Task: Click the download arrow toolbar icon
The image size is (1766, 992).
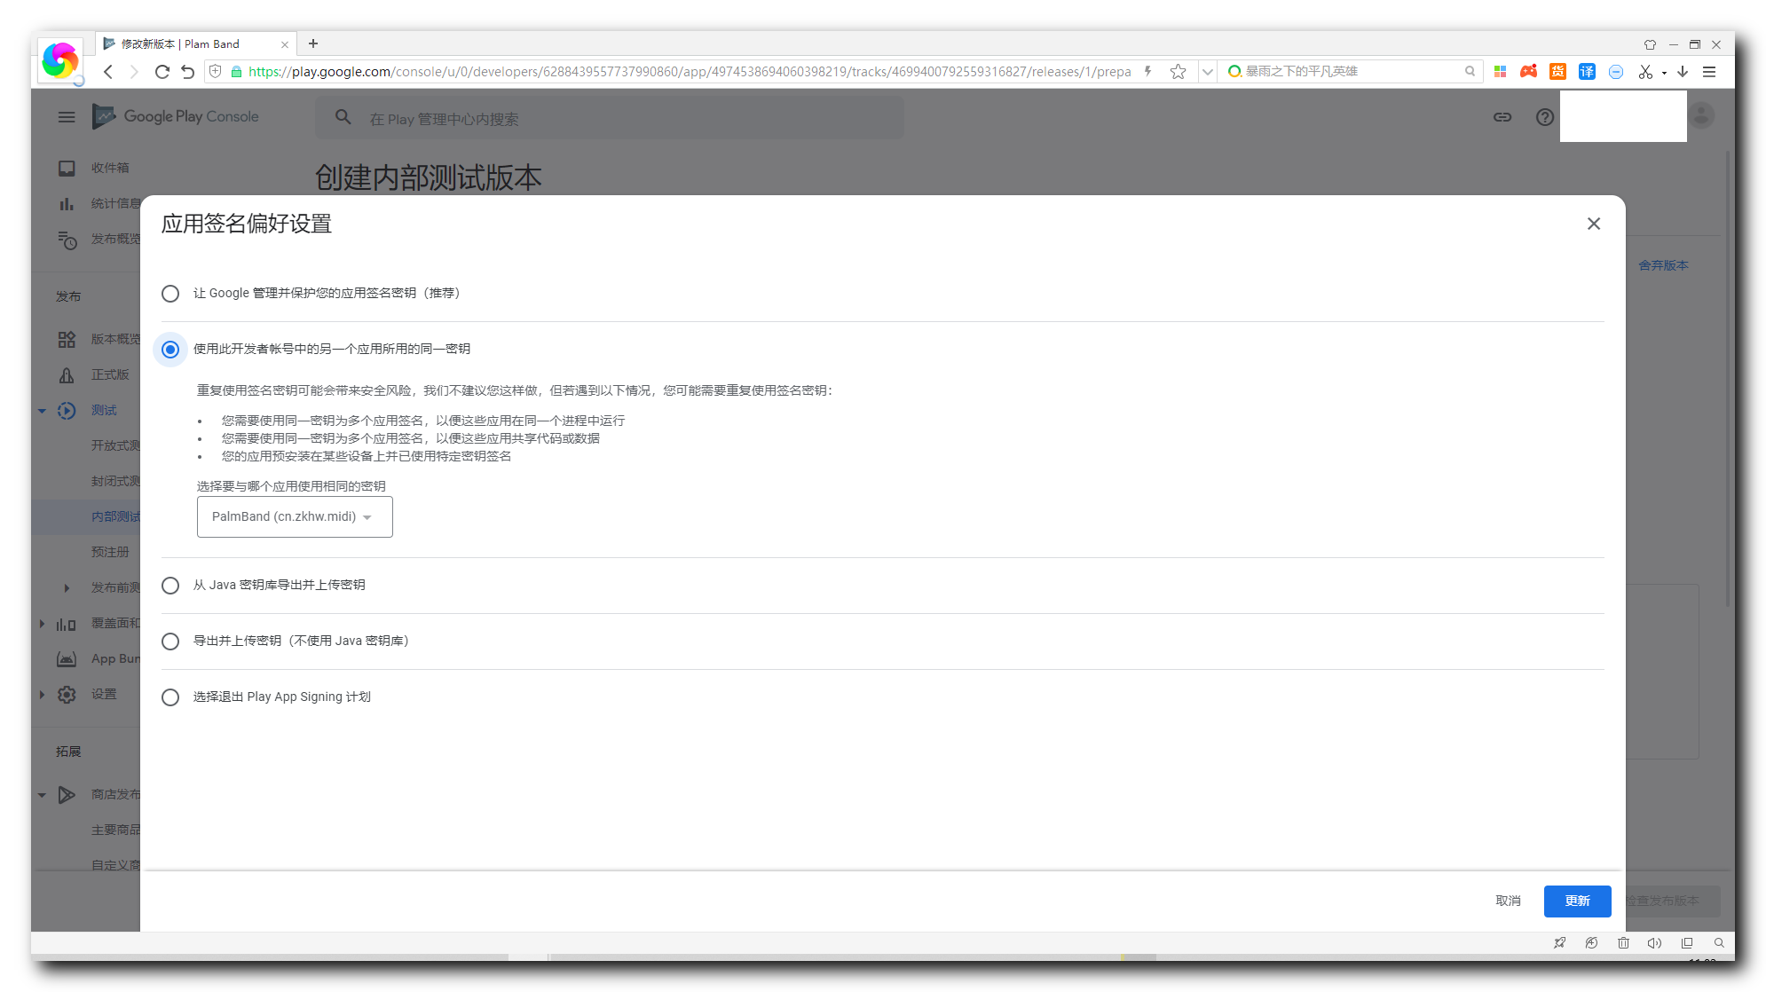Action: pos(1683,72)
